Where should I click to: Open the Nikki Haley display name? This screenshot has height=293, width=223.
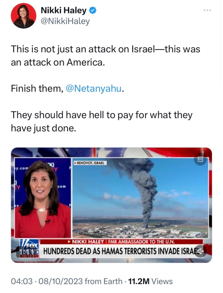pos(64,11)
